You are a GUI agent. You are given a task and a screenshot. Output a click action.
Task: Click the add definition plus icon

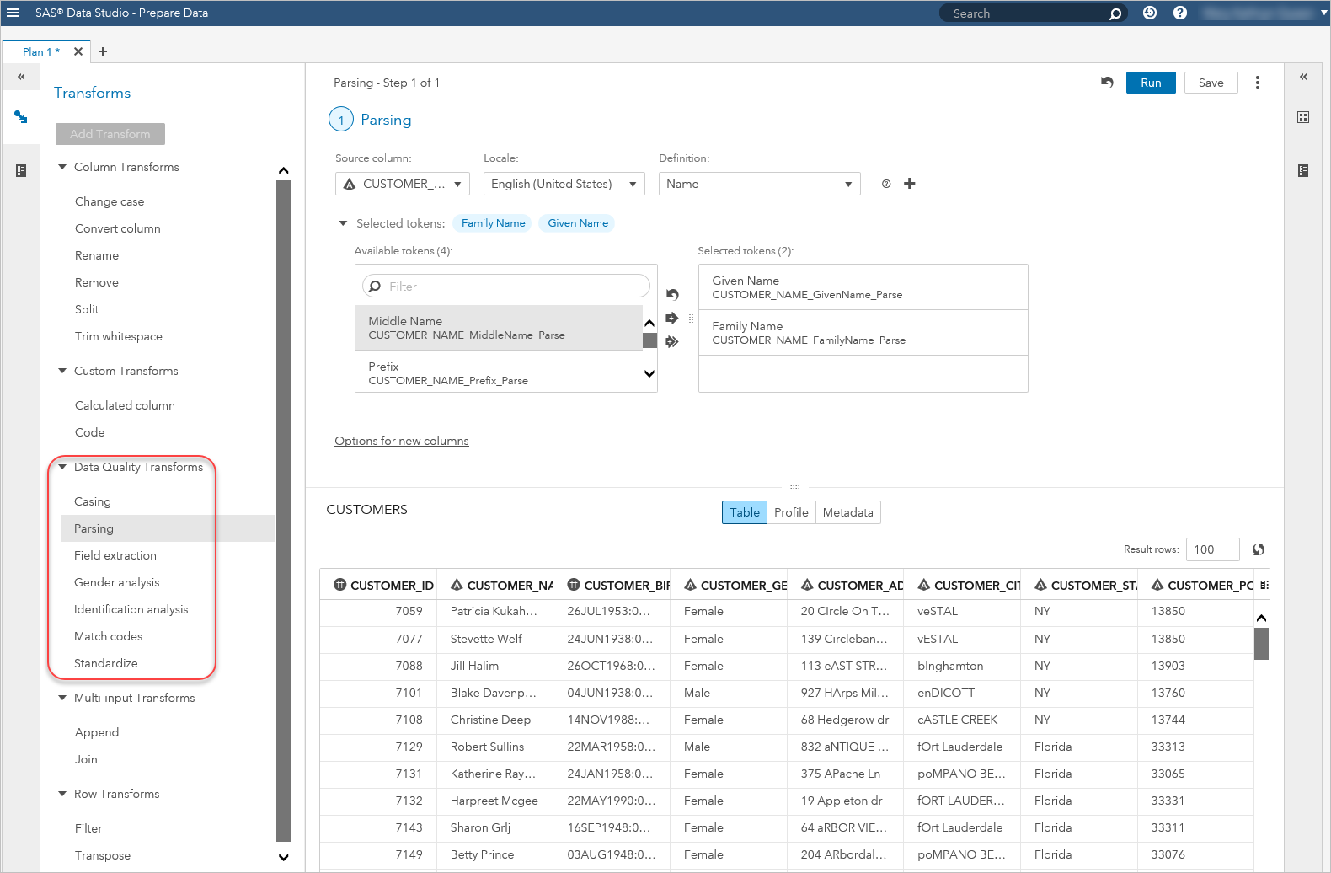tap(910, 184)
